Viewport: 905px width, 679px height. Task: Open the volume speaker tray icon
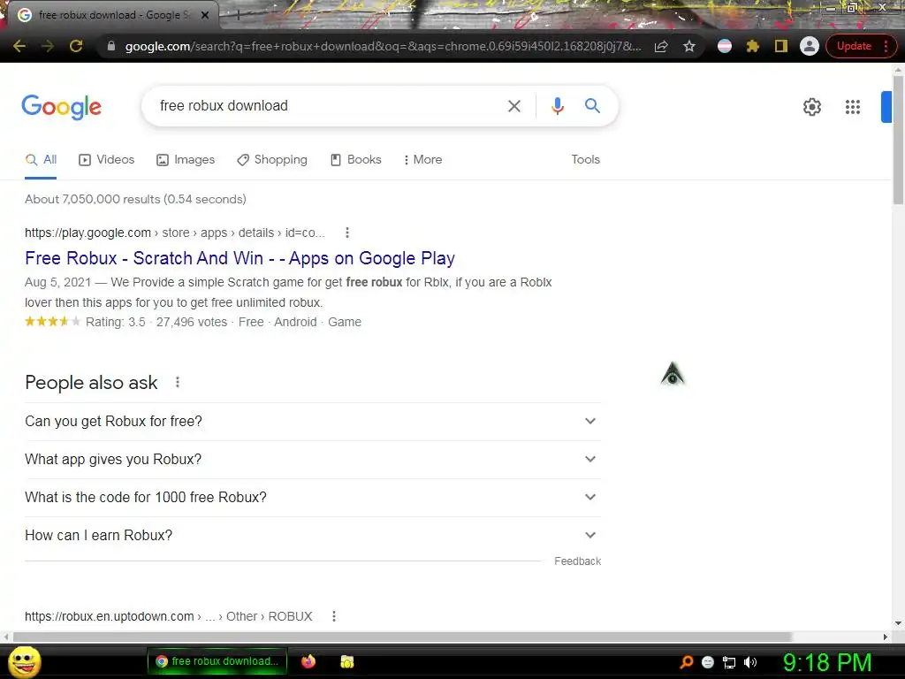[749, 662]
